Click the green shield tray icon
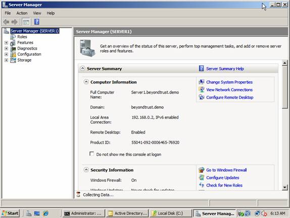The height and width of the screenshot is (218, 290). 241,213
